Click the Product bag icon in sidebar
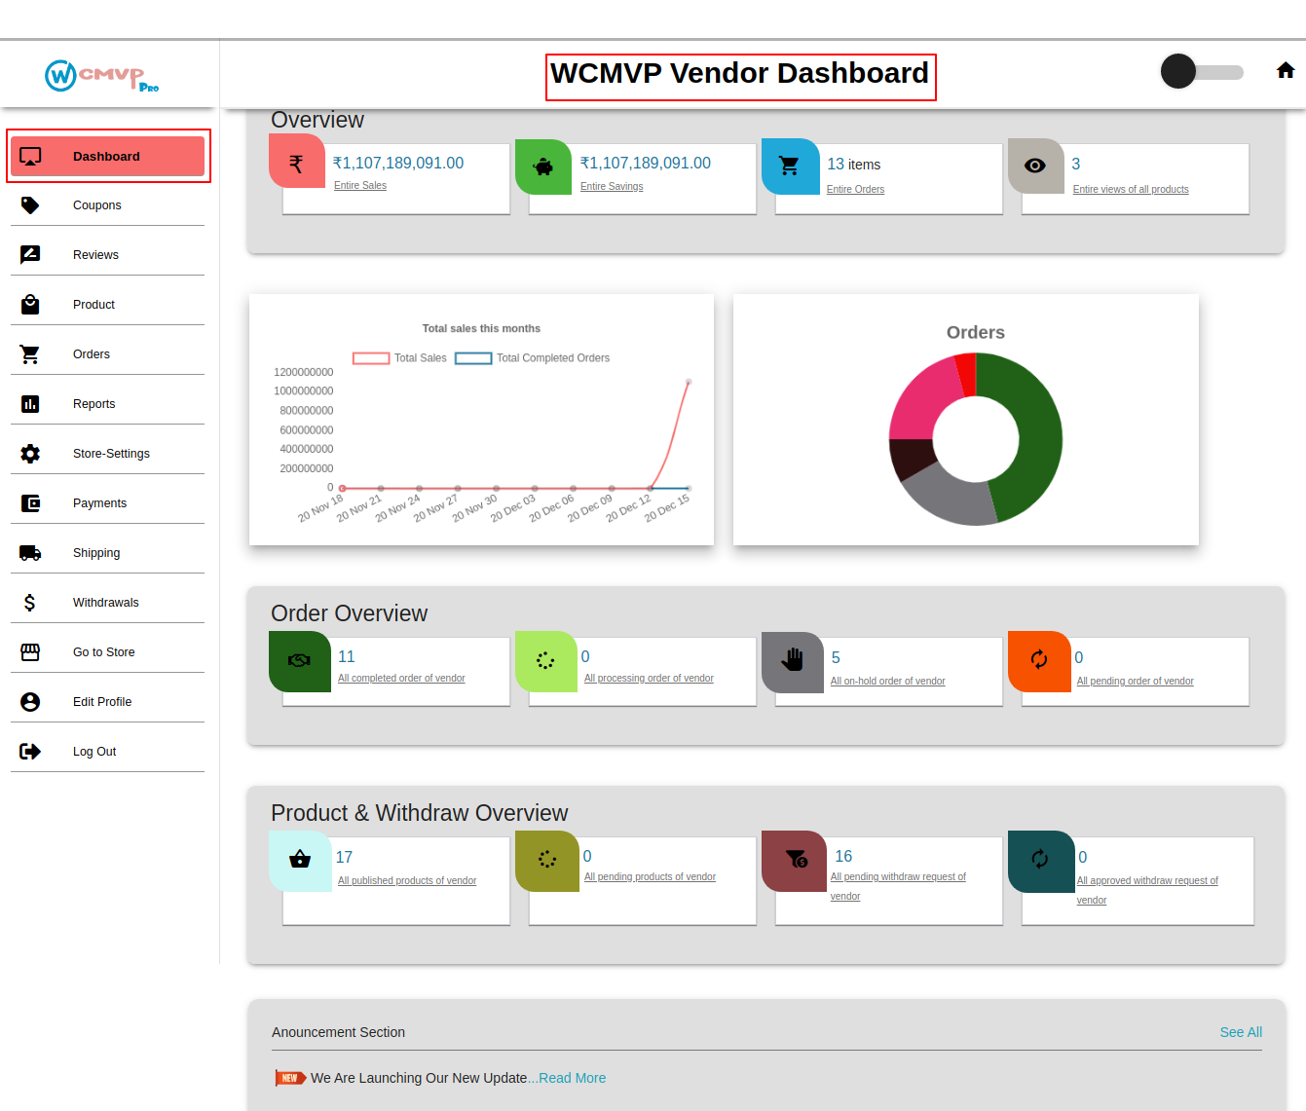The height and width of the screenshot is (1111, 1306). pyautogui.click(x=30, y=305)
